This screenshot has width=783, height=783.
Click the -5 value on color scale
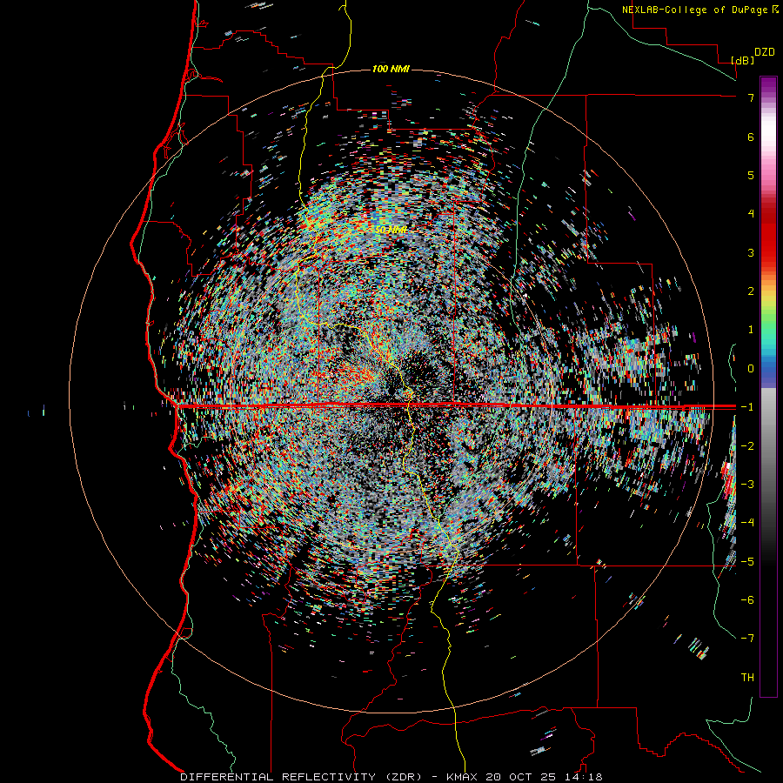(747, 561)
